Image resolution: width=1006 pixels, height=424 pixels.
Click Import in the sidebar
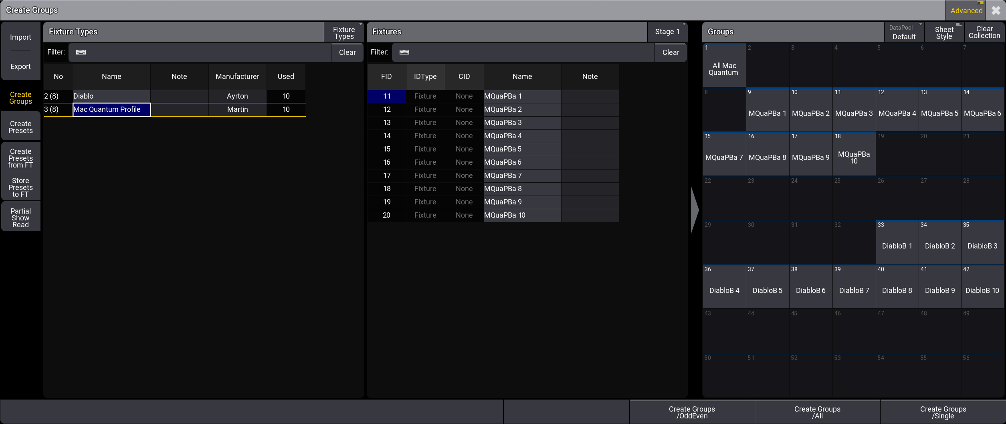[21, 37]
